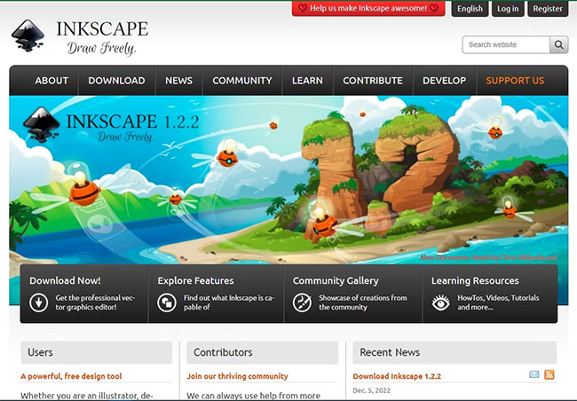Click 'A powerful, free design tool' link
The width and height of the screenshot is (577, 401).
coord(71,376)
